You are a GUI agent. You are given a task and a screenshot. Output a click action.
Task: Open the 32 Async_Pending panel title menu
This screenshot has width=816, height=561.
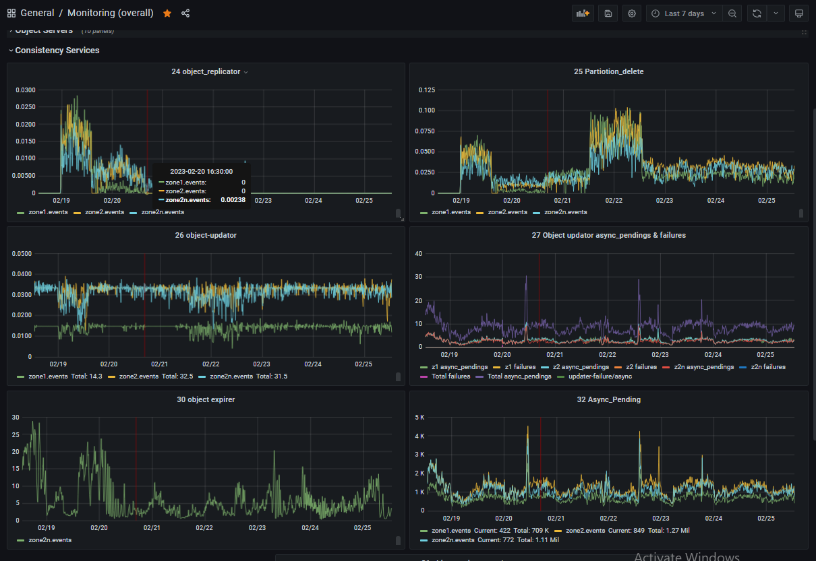(608, 399)
